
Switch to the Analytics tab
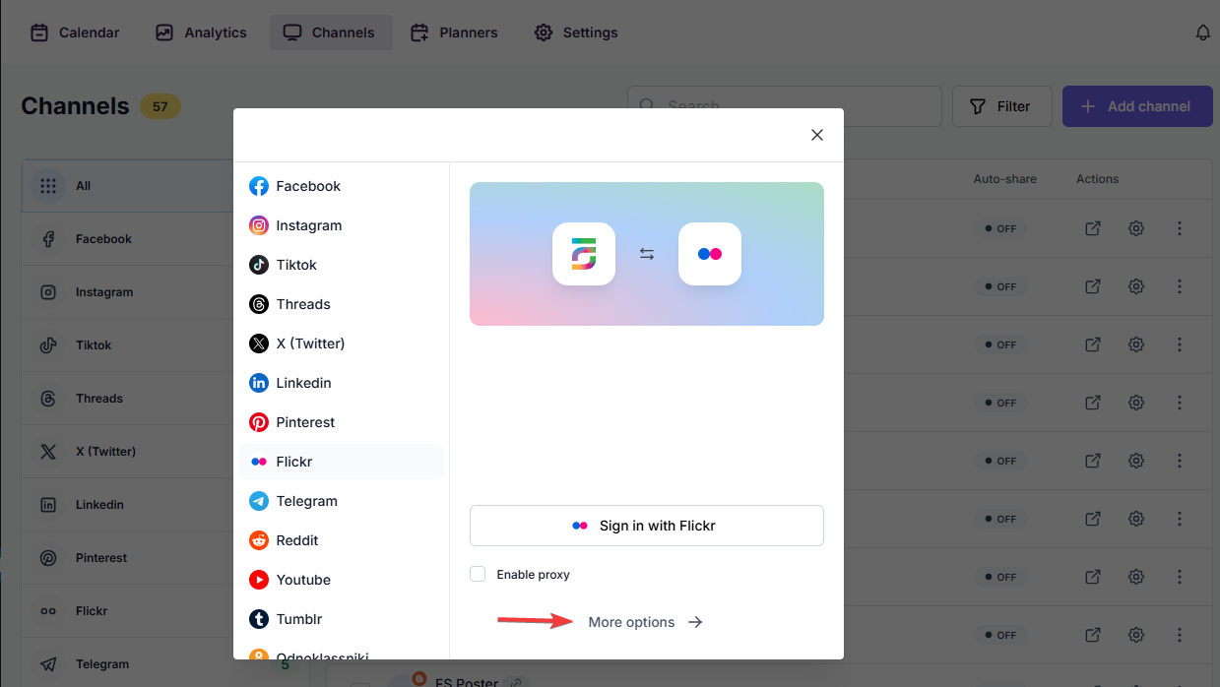click(202, 32)
